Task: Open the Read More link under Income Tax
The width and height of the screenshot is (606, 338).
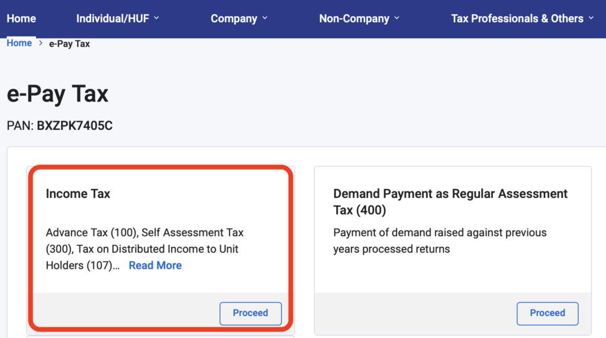Action: pos(155,265)
